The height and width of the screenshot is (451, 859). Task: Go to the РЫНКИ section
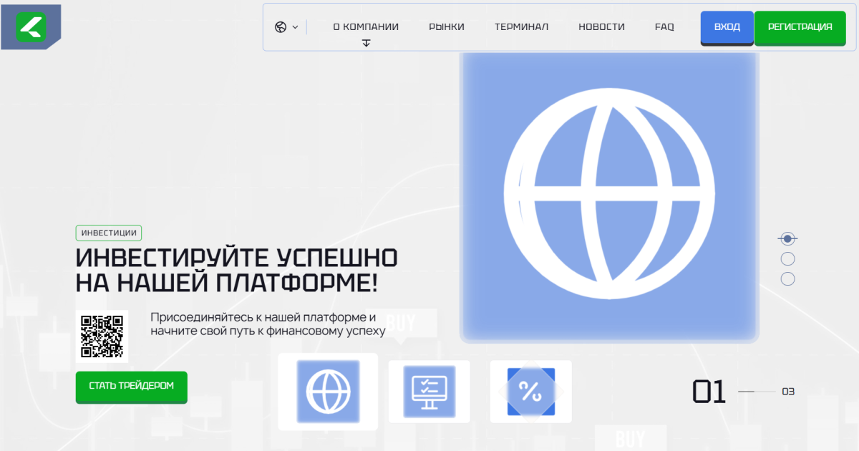point(447,26)
